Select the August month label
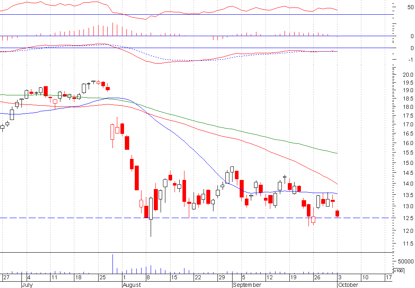 click(132, 285)
